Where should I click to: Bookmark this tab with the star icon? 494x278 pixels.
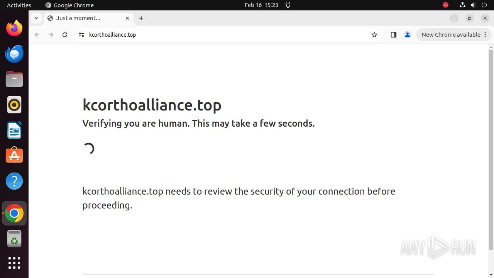(x=374, y=35)
